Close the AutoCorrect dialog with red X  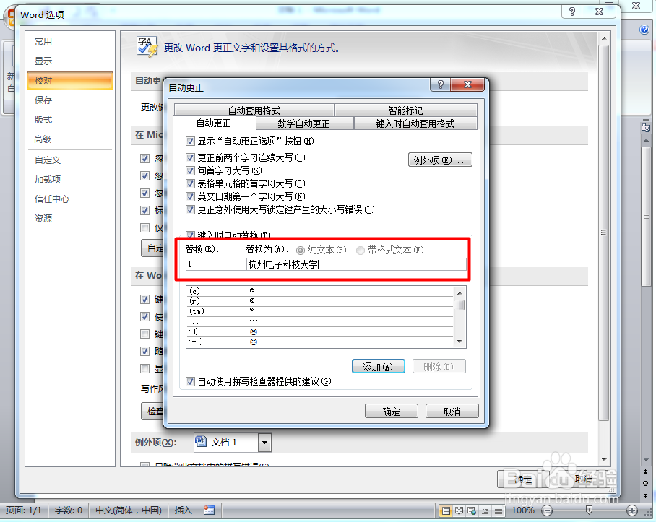[x=467, y=85]
